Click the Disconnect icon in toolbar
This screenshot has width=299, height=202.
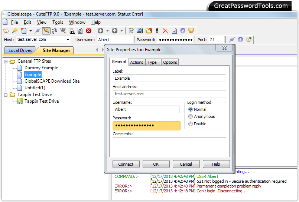pyautogui.click(x=63, y=31)
